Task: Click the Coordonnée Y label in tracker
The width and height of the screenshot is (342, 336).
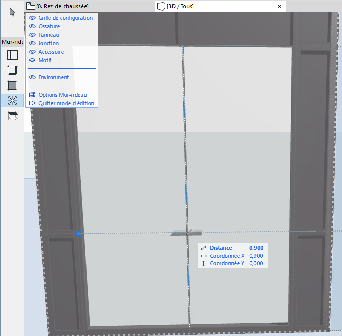Action: tap(227, 264)
